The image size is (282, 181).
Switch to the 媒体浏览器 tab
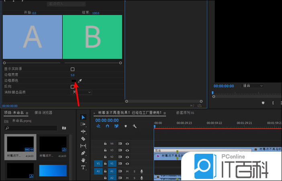pyautogui.click(x=43, y=113)
